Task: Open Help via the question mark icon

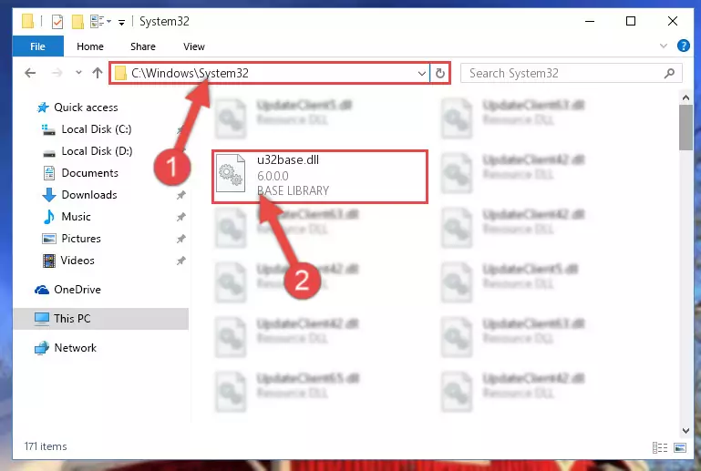Action: coord(683,46)
